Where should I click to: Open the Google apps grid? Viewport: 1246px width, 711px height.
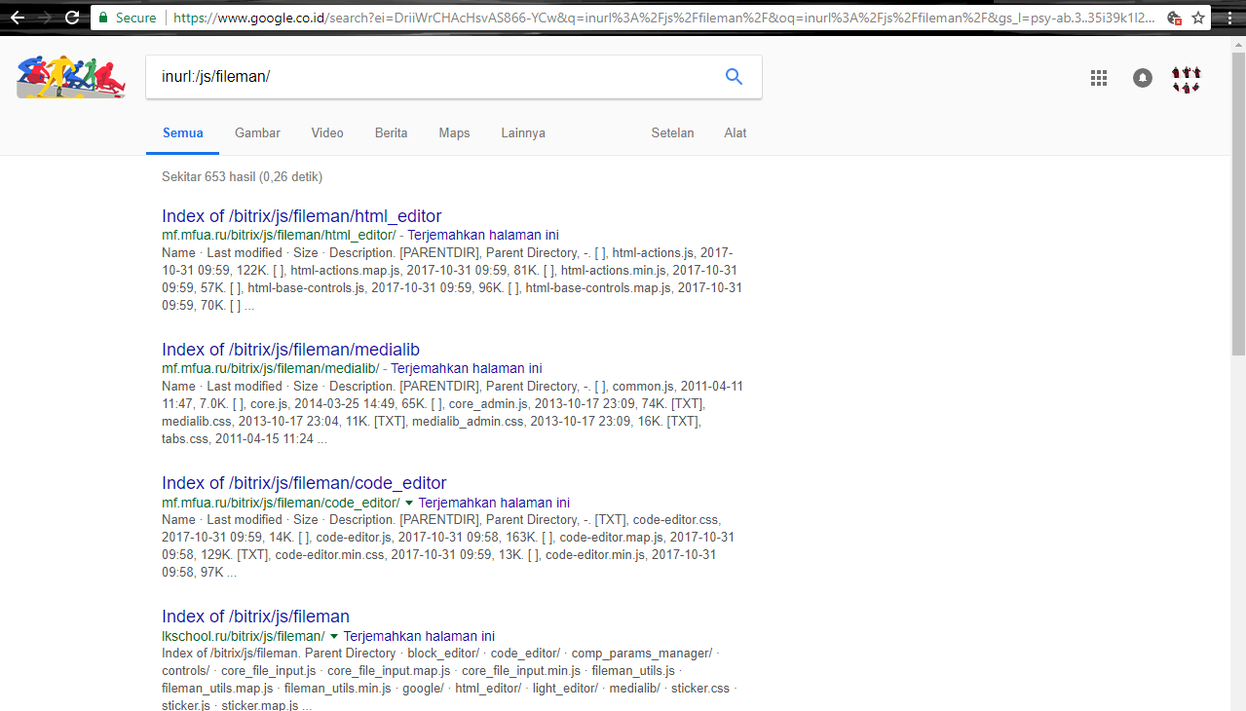point(1099,78)
